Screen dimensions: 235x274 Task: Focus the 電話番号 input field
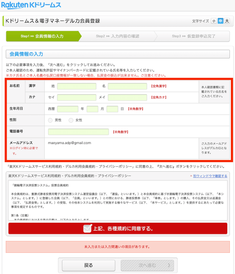pos(78,132)
